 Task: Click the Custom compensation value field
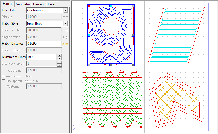point(44,86)
